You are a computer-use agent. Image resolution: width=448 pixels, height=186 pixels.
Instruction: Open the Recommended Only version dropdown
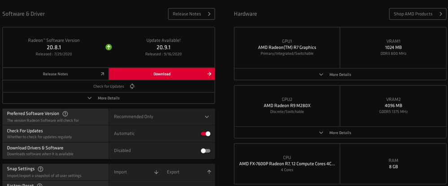[161, 117]
